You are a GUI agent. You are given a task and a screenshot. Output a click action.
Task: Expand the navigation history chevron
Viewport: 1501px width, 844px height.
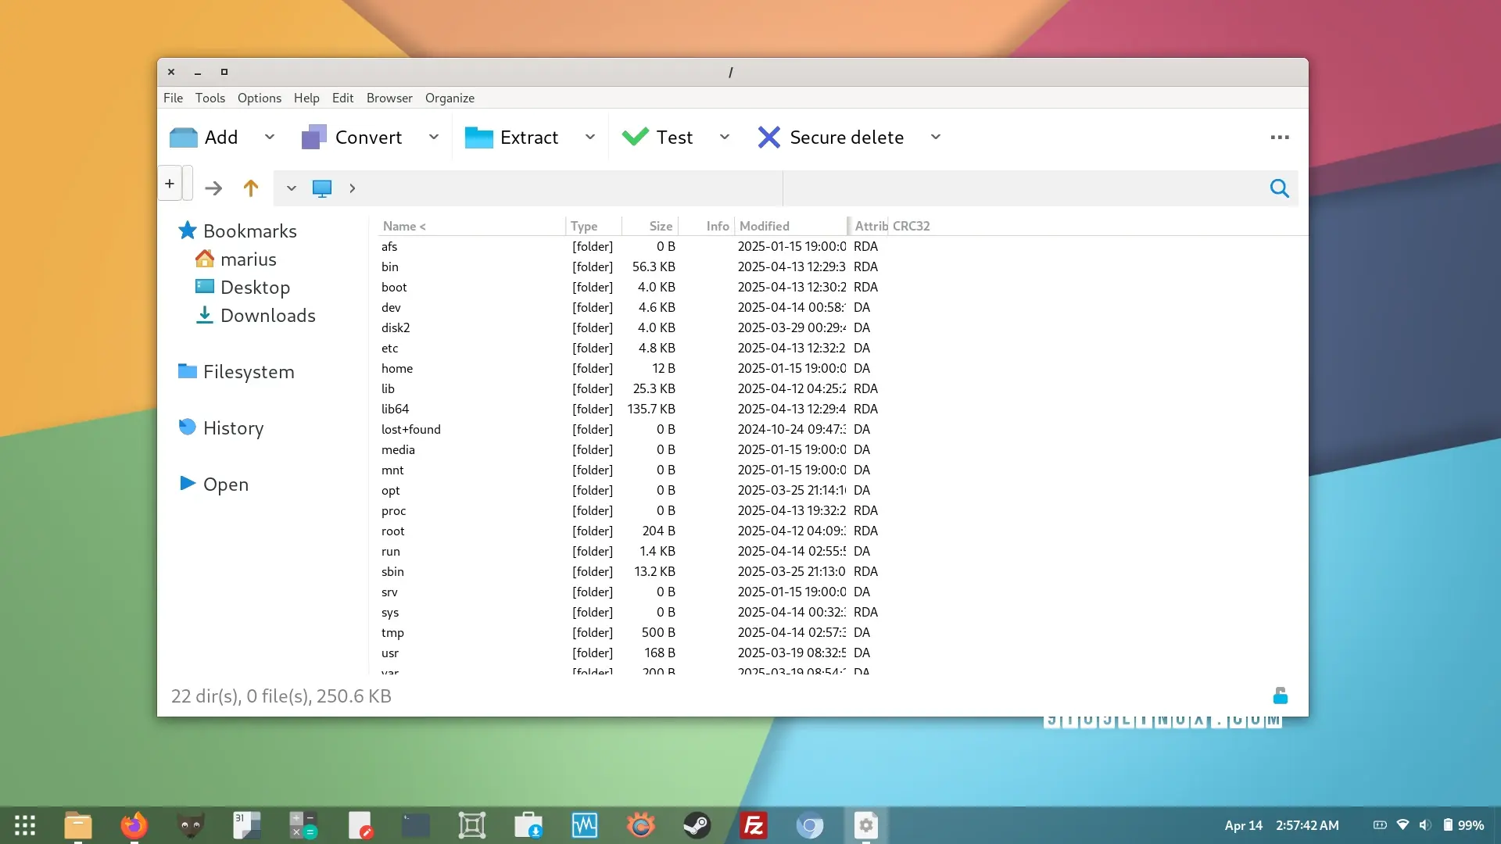click(x=291, y=188)
